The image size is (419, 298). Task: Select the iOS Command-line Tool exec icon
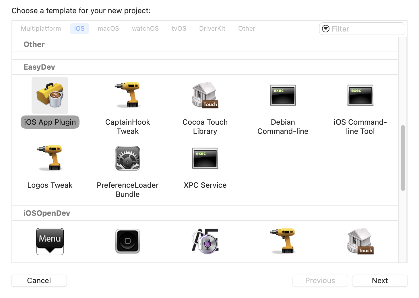(x=360, y=95)
